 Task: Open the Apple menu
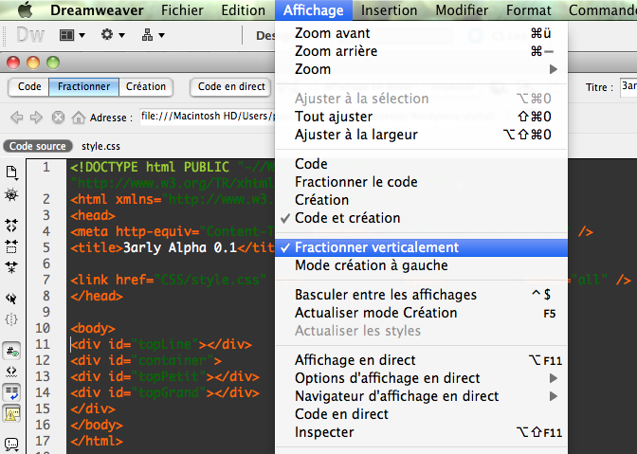coord(26,9)
